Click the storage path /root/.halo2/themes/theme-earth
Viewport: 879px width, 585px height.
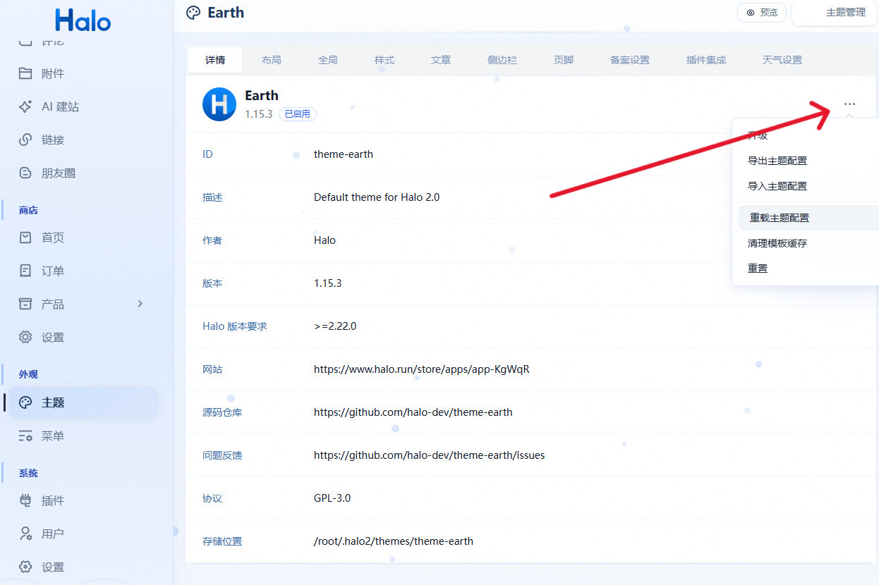(x=394, y=541)
